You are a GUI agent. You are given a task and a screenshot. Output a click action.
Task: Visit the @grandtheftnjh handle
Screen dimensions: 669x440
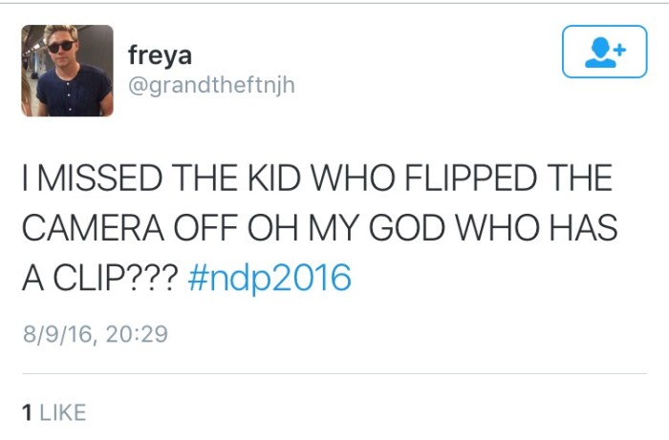[211, 85]
